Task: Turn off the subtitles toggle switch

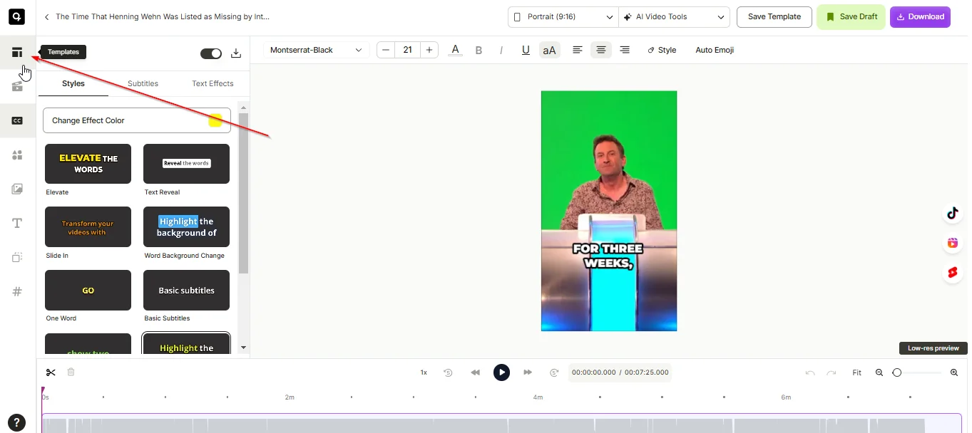Action: [x=211, y=53]
